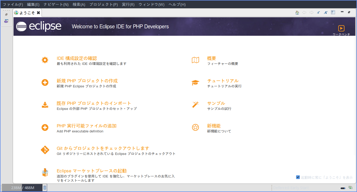Click text フィーチャーの概要
357x192 pixels.
pyautogui.click(x=222, y=64)
